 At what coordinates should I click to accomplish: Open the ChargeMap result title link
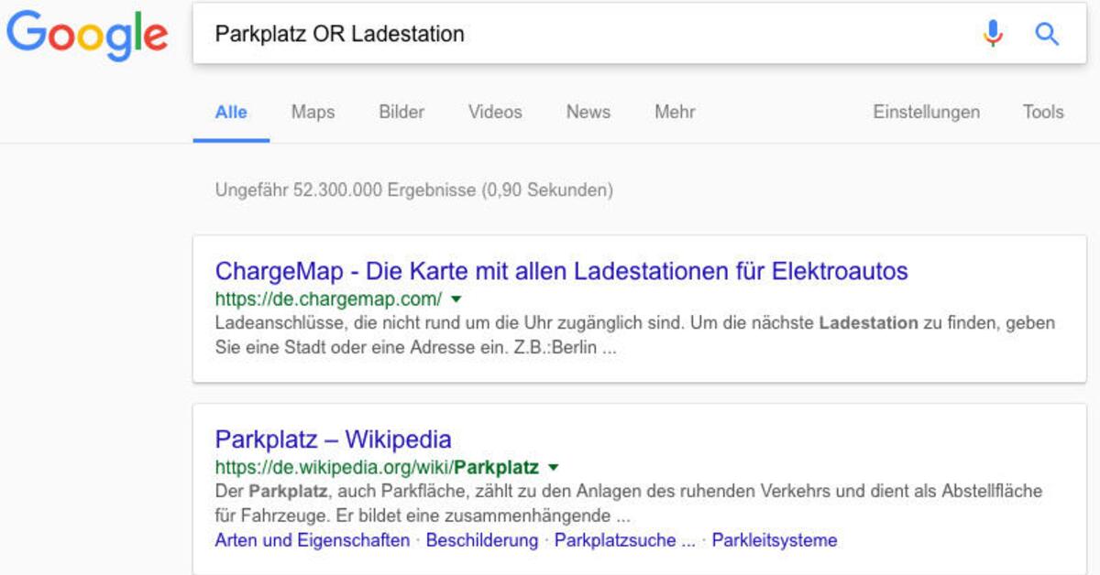pyautogui.click(x=561, y=271)
